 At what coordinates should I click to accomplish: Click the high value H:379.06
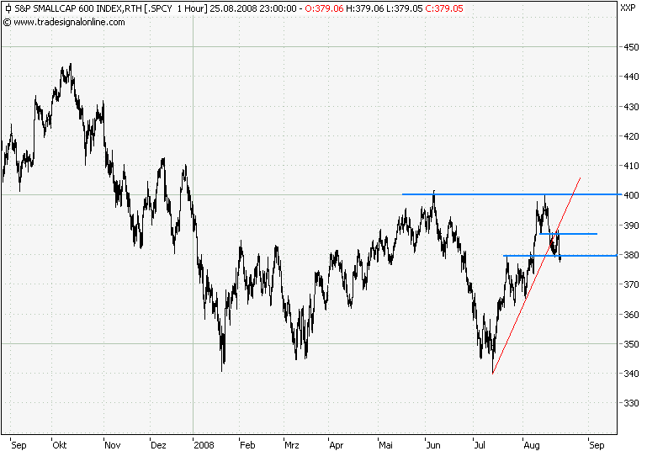pos(365,8)
